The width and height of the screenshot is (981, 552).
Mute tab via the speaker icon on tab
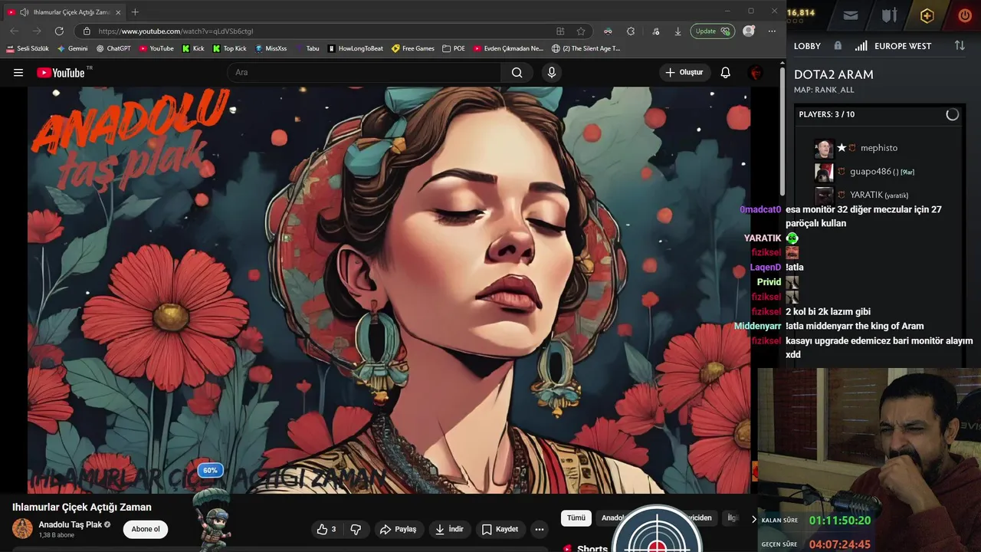tap(25, 12)
